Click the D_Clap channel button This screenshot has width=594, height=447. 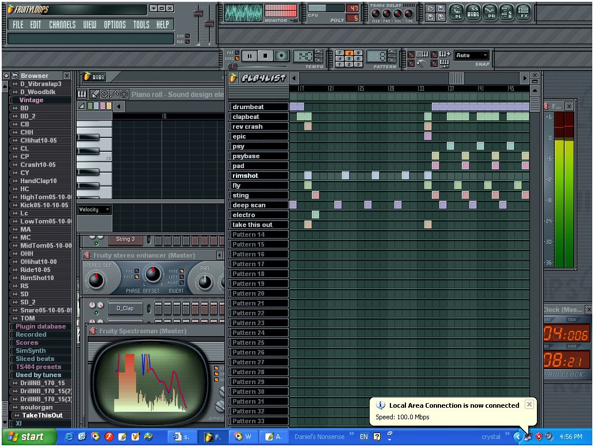125,308
